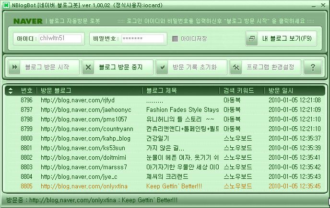Click keyword 아동복 in row 8797
This screenshot has width=330, height=208.
(232, 110)
